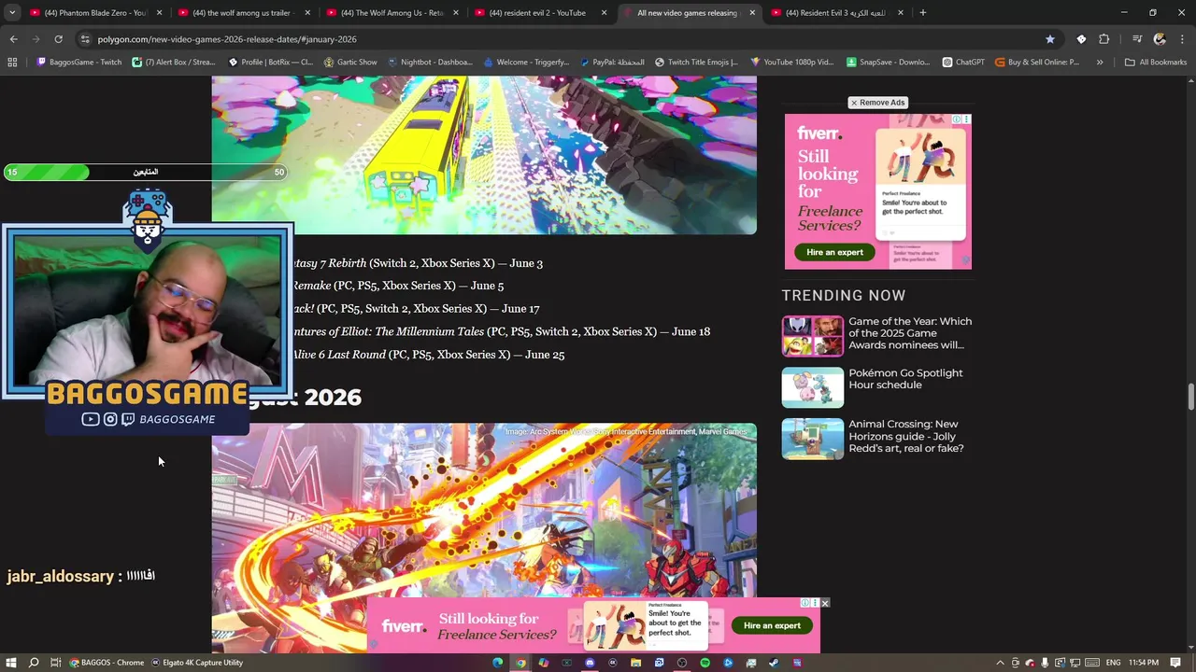Switch to BAGGOS - Chrome taskbar window
Screen dimensions: 1196x672
coord(107,663)
